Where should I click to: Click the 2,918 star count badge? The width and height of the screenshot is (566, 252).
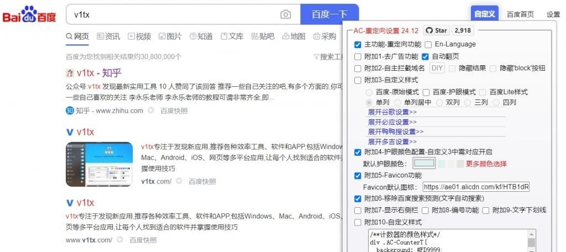click(x=463, y=31)
